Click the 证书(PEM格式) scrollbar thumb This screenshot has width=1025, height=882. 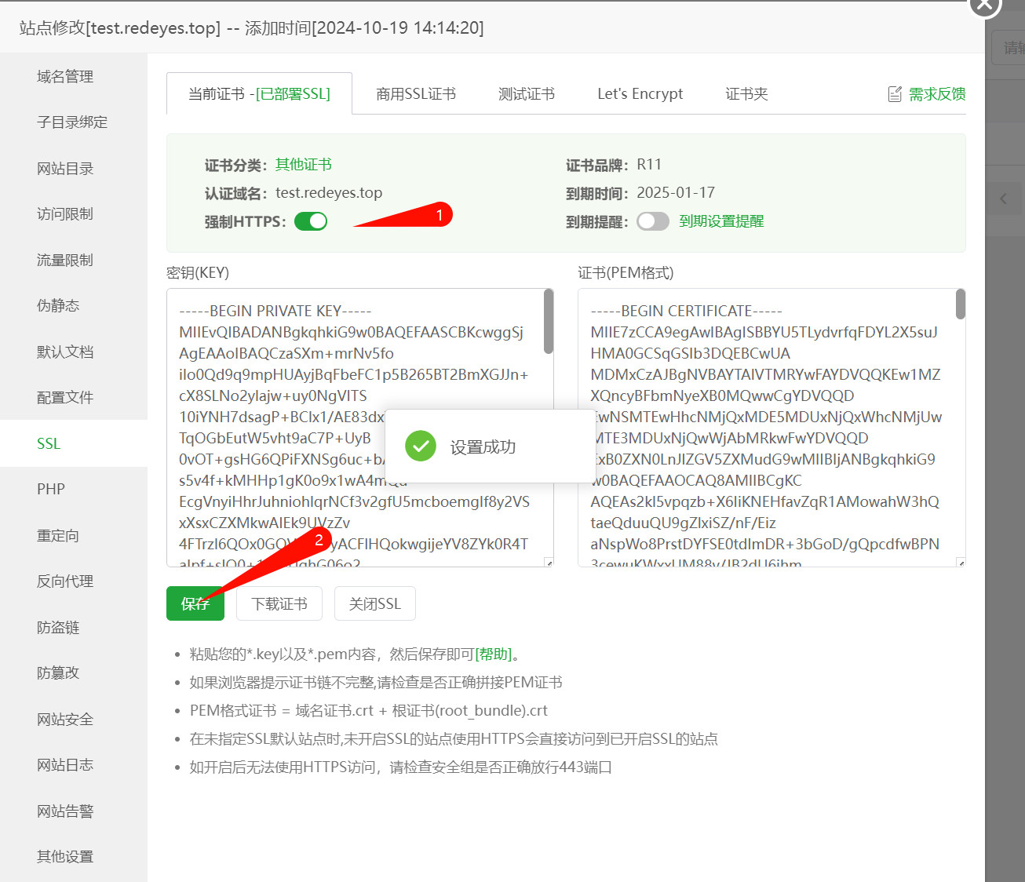(x=960, y=304)
